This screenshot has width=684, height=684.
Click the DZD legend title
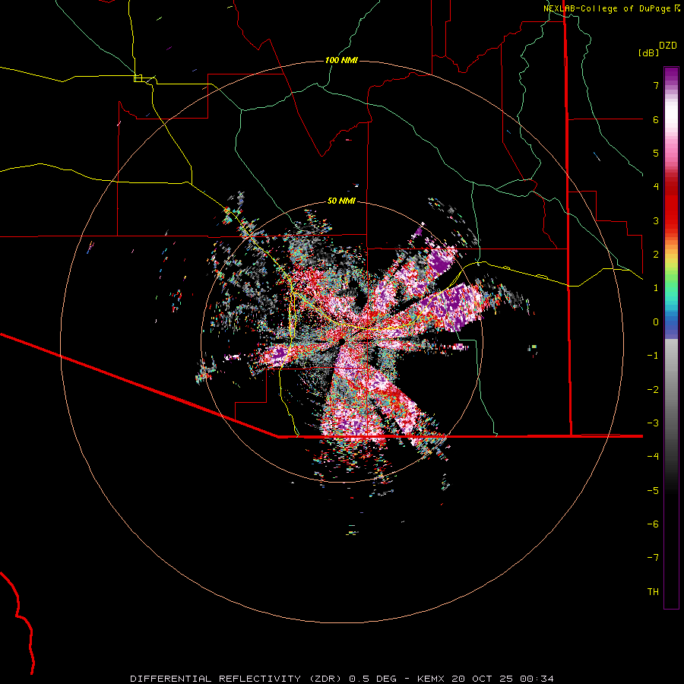coord(668,46)
